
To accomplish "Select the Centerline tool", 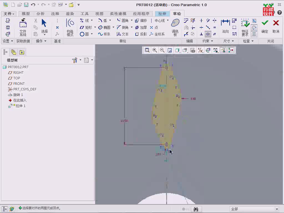I will tap(158, 21).
